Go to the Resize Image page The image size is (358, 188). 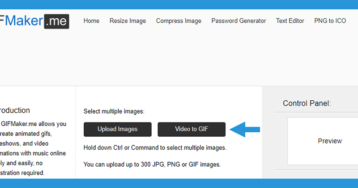pyautogui.click(x=128, y=20)
